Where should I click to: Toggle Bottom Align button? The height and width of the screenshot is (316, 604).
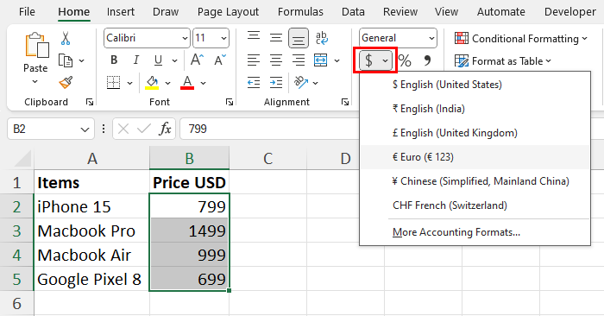[x=299, y=38]
